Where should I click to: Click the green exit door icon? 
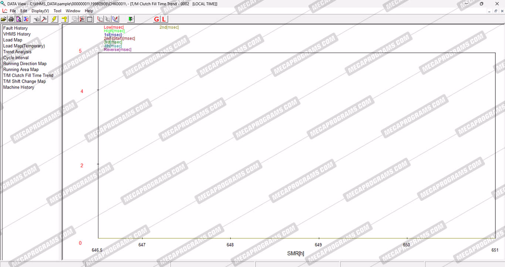(131, 19)
